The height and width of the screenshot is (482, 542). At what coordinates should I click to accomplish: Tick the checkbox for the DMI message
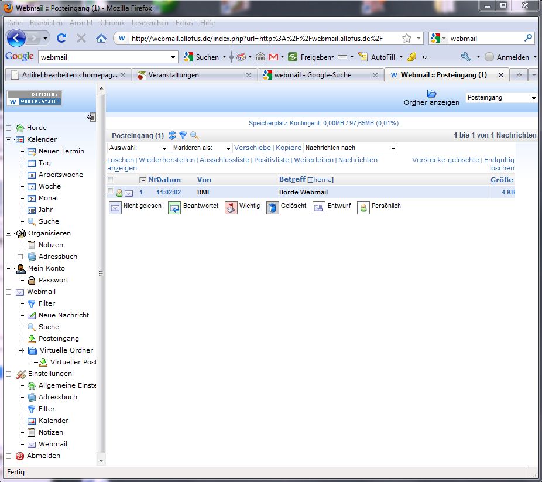coord(111,191)
